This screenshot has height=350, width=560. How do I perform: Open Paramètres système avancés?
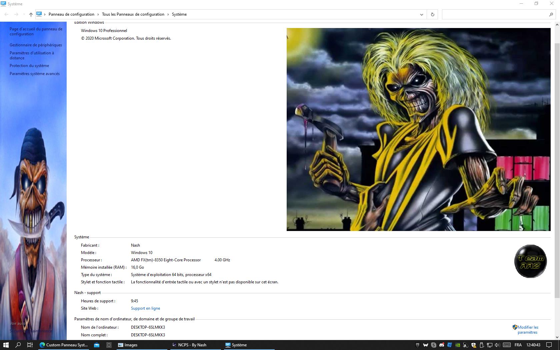pos(35,74)
